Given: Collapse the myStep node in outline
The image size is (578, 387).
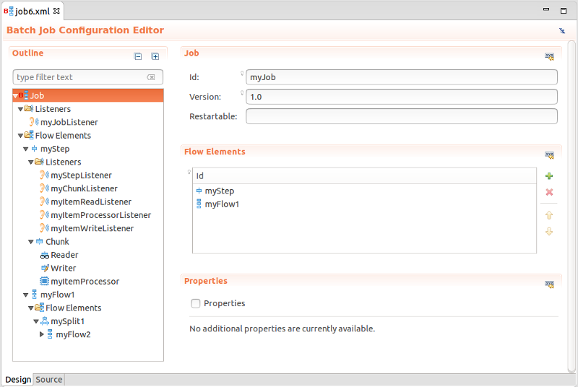Looking at the screenshot, I should pyautogui.click(x=26, y=149).
